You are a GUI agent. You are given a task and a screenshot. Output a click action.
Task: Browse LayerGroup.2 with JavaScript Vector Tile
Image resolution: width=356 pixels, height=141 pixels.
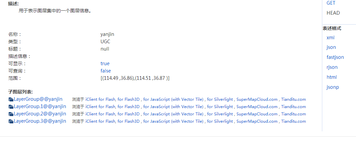(x=173, y=114)
